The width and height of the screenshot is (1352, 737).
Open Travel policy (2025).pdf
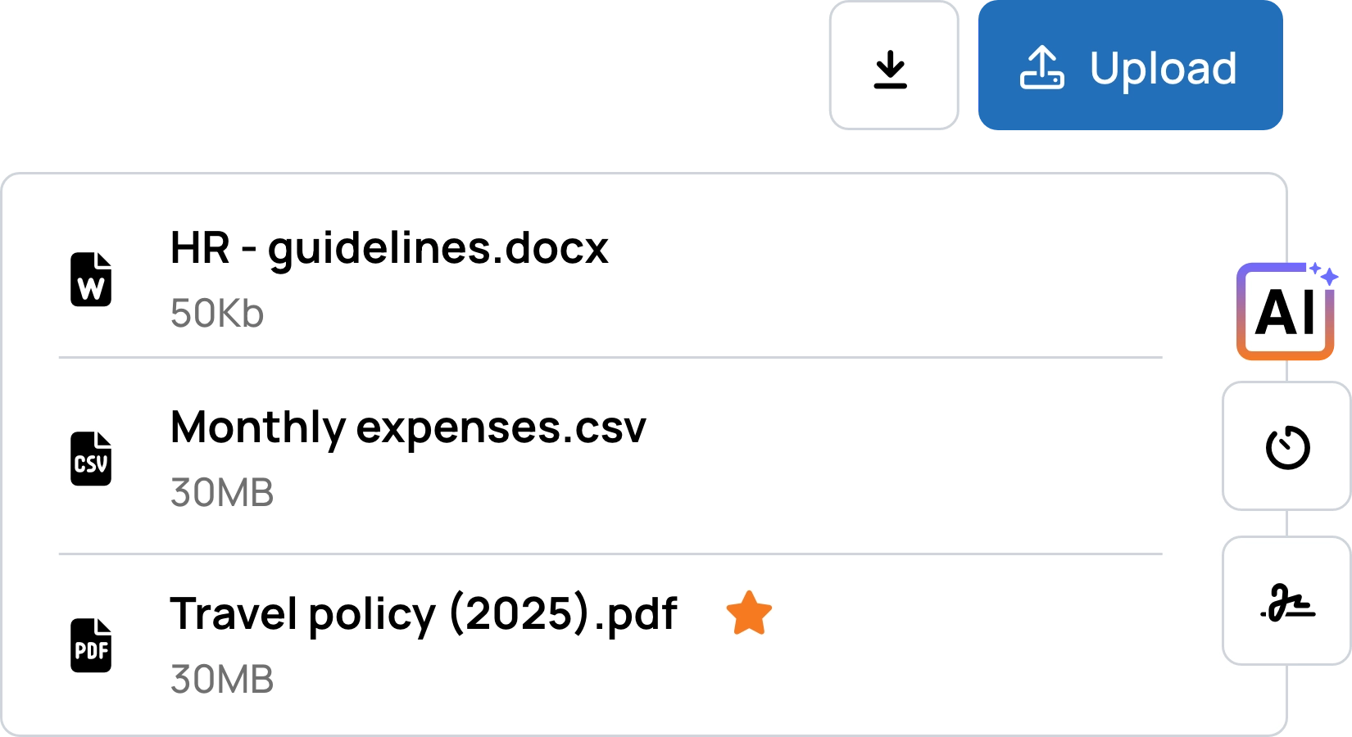pyautogui.click(x=423, y=614)
